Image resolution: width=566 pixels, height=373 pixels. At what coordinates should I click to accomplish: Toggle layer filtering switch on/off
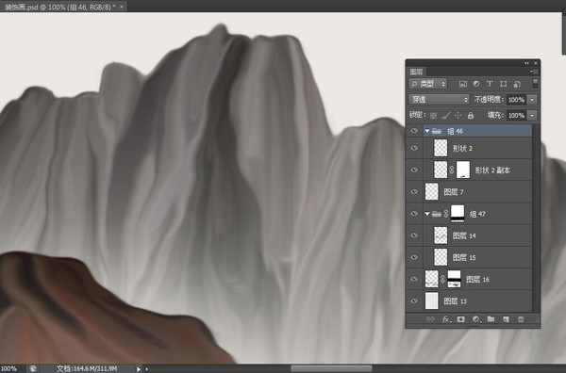(535, 84)
